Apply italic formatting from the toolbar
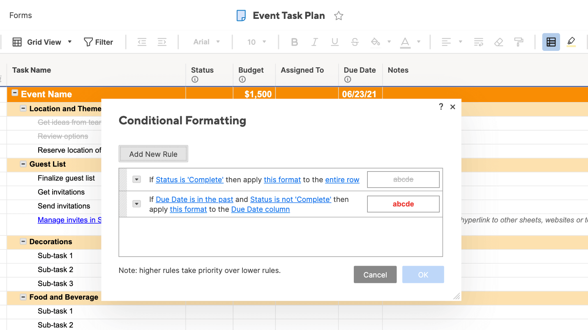Viewport: 588px width, 330px height. tap(315, 42)
